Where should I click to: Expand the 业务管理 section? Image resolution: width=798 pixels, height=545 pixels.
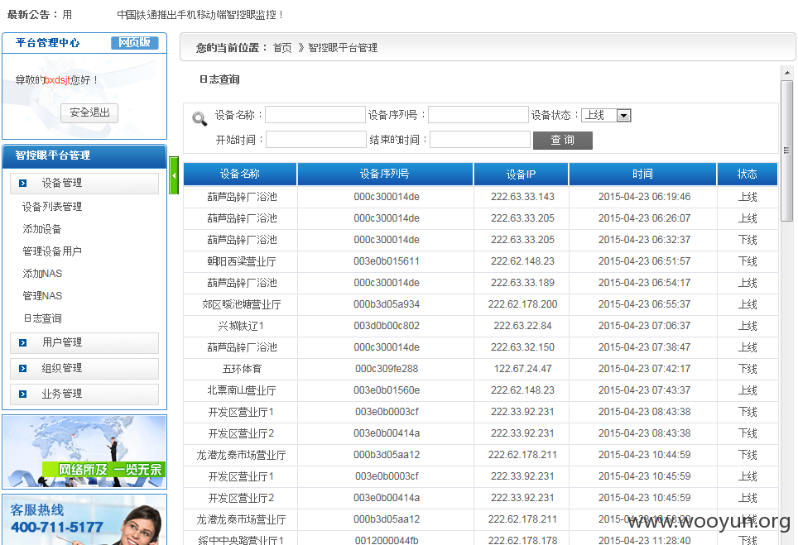pyautogui.click(x=84, y=394)
